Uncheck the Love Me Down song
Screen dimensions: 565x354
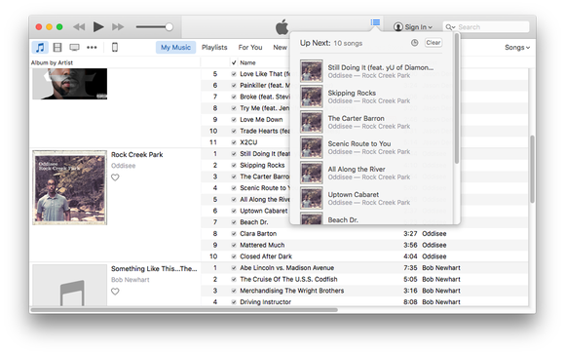tap(234, 119)
